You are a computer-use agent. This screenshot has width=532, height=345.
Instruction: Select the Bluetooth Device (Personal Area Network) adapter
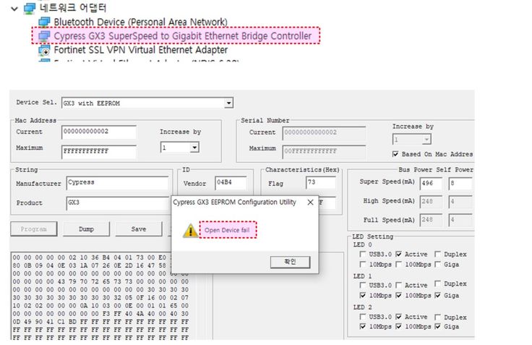pos(140,22)
